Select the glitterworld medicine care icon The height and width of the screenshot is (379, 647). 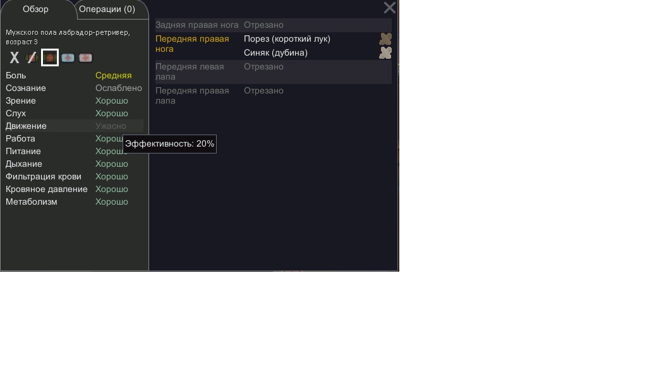85,57
